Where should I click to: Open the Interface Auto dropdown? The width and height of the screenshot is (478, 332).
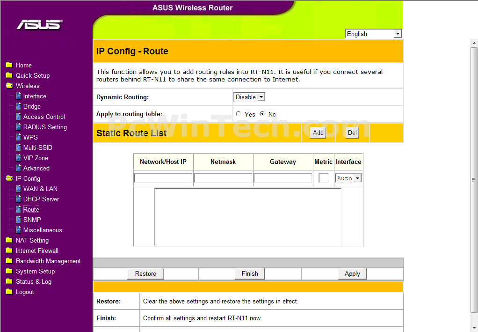tap(348, 178)
